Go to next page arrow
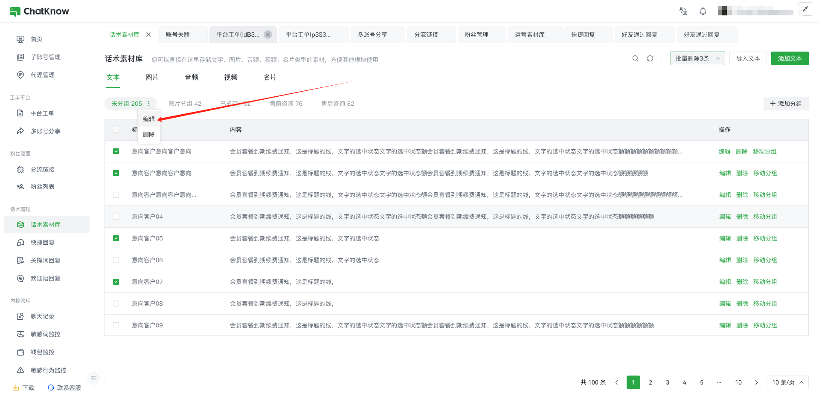The image size is (819, 399). point(756,382)
